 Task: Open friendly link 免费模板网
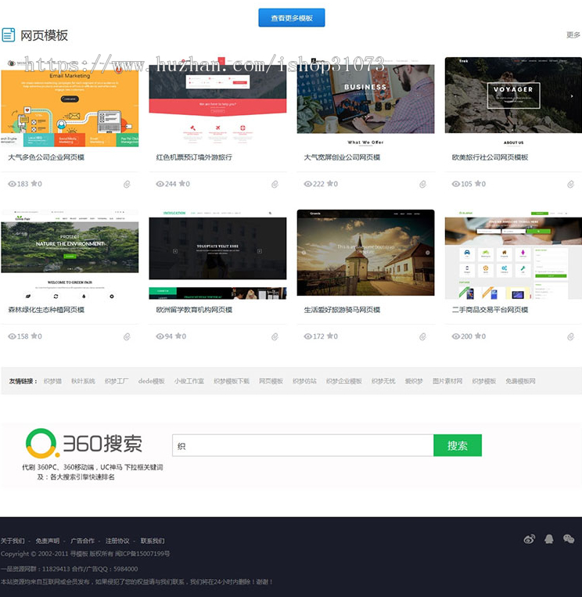pos(520,381)
